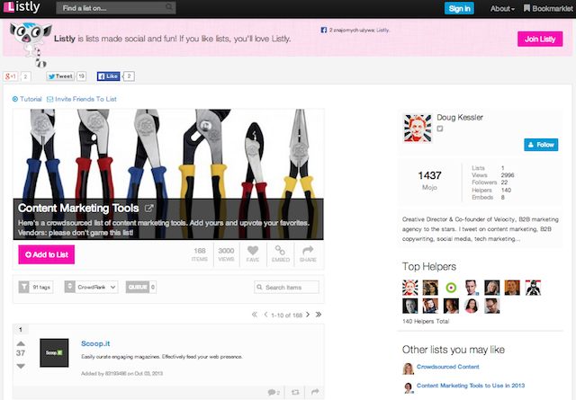Open the Scoop.it title link
This screenshot has height=400, width=576.
click(95, 343)
